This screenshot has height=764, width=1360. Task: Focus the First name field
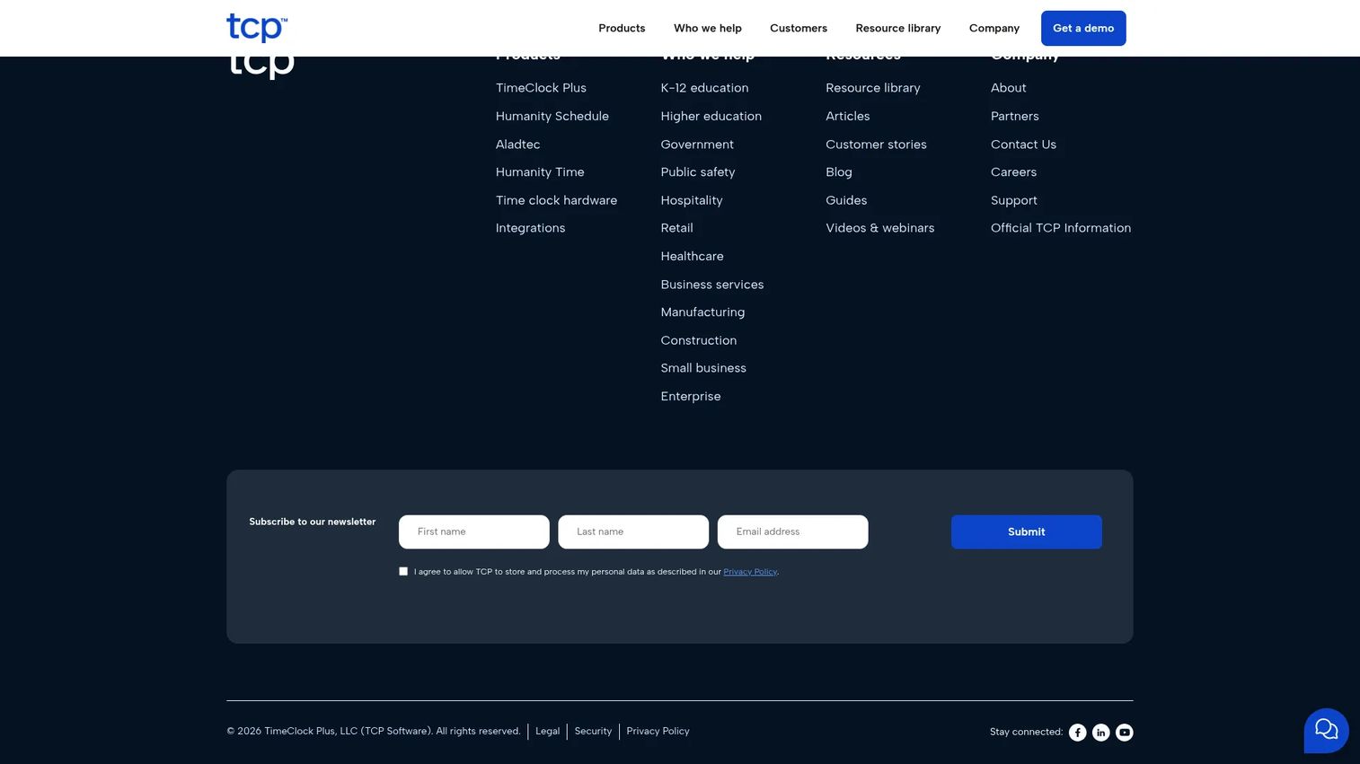point(474,531)
